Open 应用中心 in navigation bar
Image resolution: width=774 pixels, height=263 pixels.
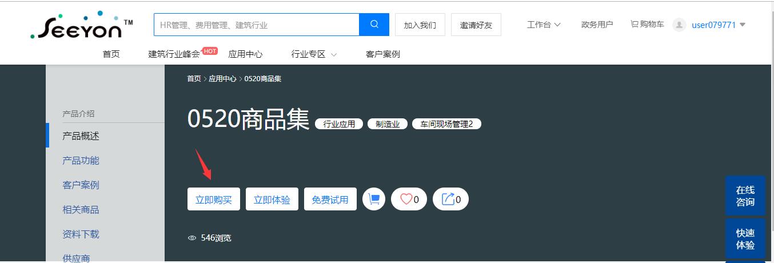pyautogui.click(x=245, y=54)
